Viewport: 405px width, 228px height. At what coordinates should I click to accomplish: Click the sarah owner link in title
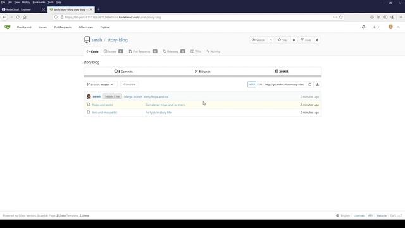[97, 40]
